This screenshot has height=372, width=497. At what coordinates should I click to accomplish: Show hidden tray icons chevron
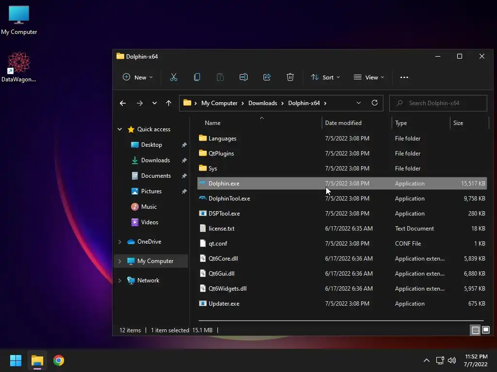click(427, 360)
